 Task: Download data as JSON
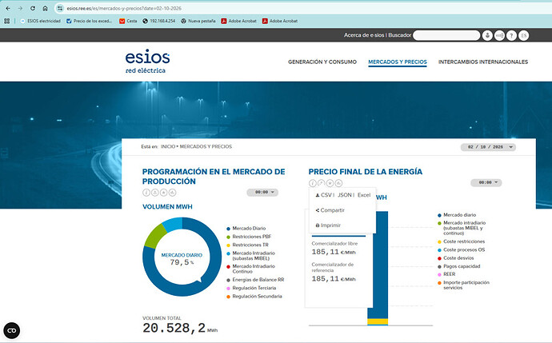point(345,195)
